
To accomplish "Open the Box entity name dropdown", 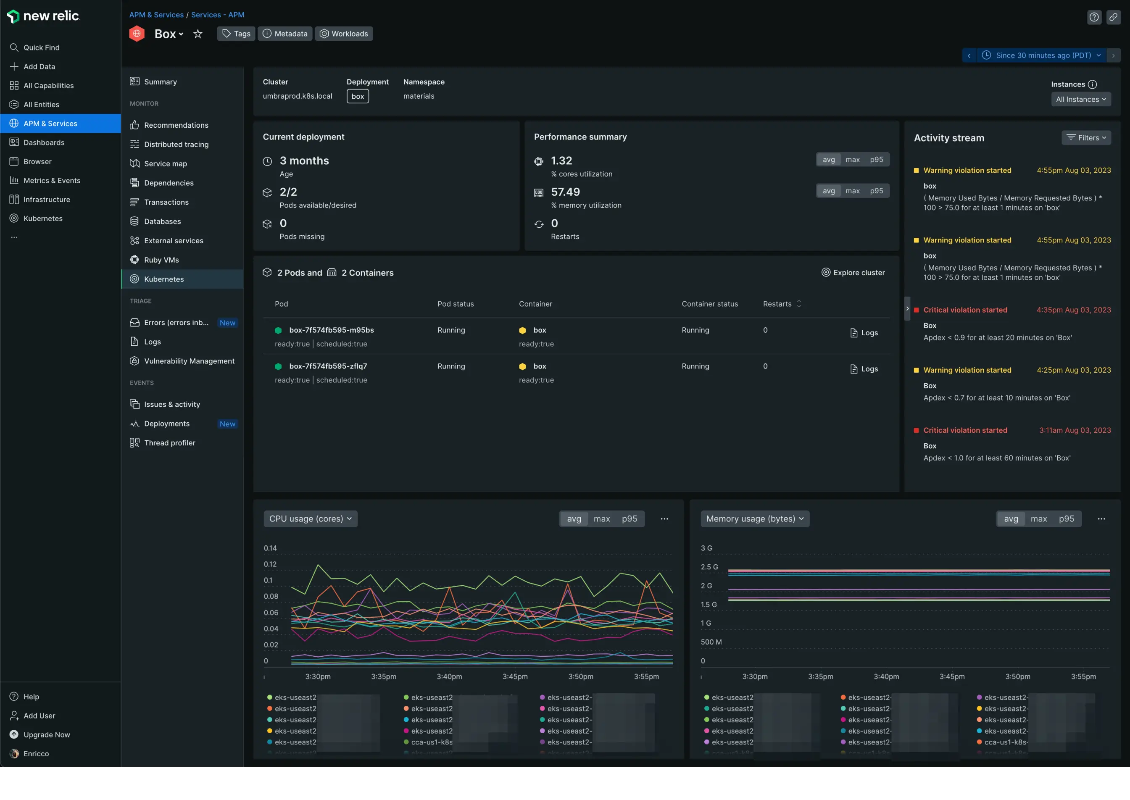I will click(169, 34).
